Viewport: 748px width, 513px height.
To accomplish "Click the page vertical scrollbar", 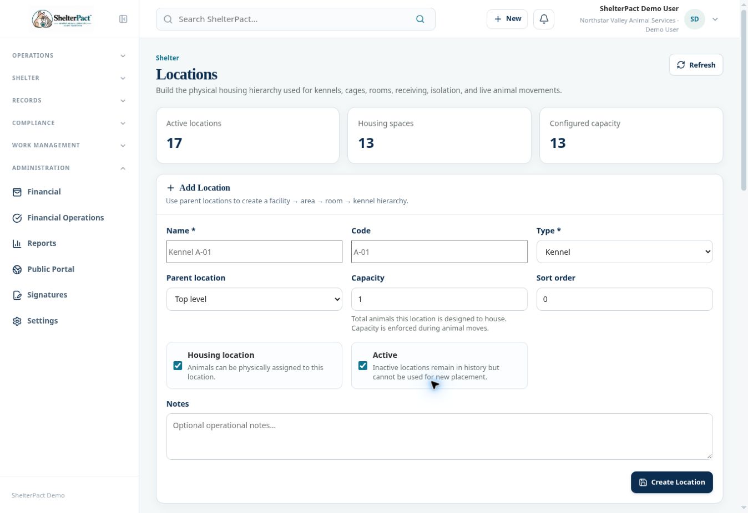I will coord(744,100).
